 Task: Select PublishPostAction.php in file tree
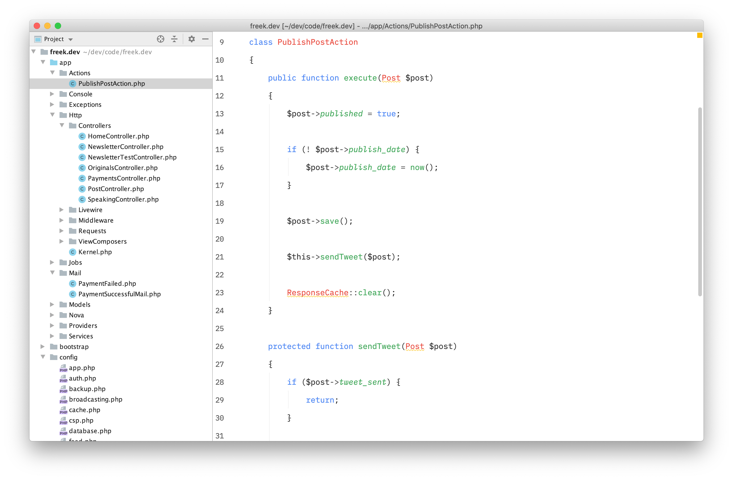(x=111, y=83)
